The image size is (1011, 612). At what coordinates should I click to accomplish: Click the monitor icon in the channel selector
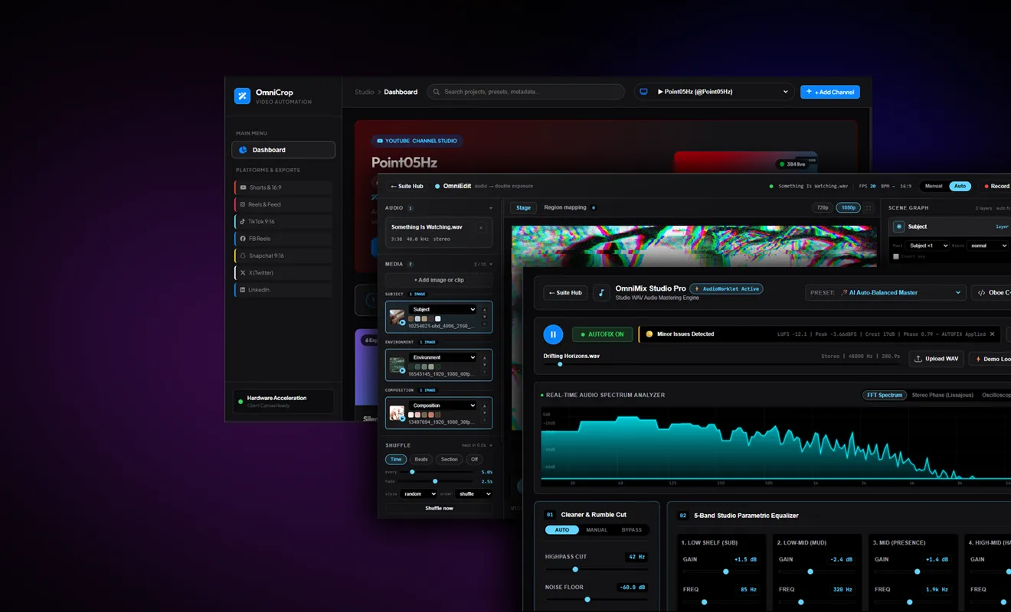point(643,92)
